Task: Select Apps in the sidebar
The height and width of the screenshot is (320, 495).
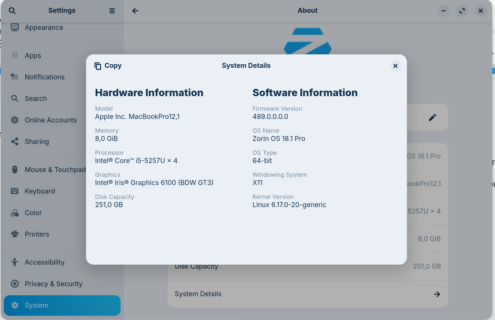Action: pos(33,55)
